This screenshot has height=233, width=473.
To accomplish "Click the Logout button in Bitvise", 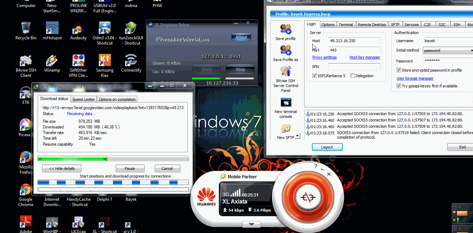I will click(327, 147).
